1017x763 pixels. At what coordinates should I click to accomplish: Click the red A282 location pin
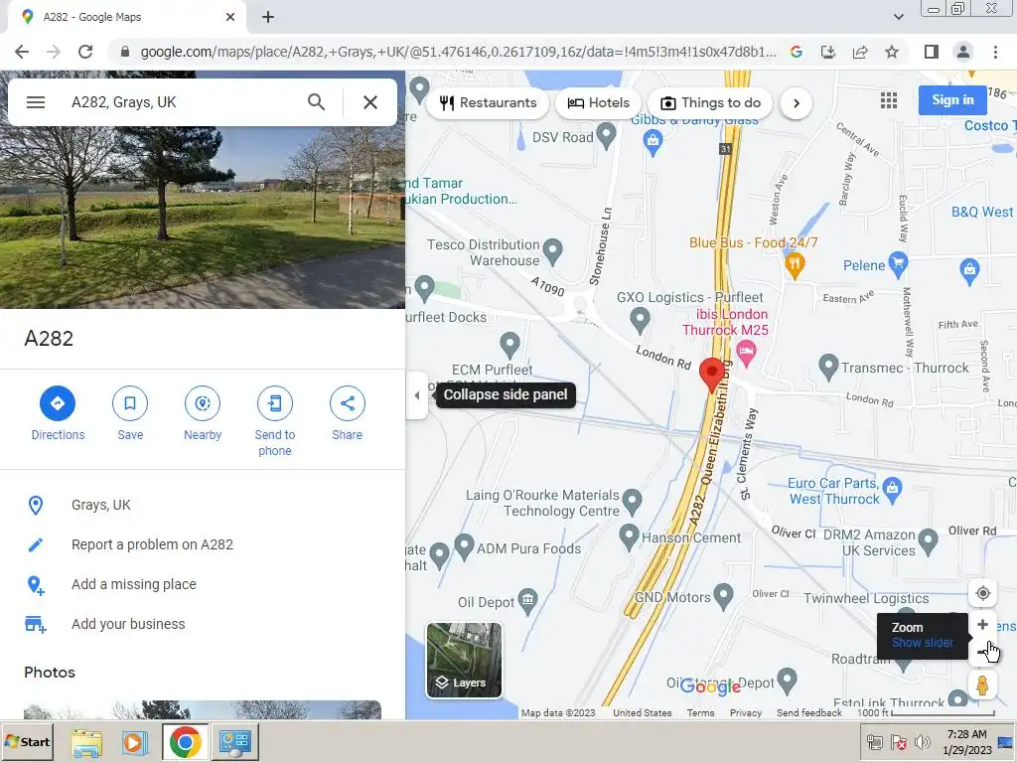[711, 375]
